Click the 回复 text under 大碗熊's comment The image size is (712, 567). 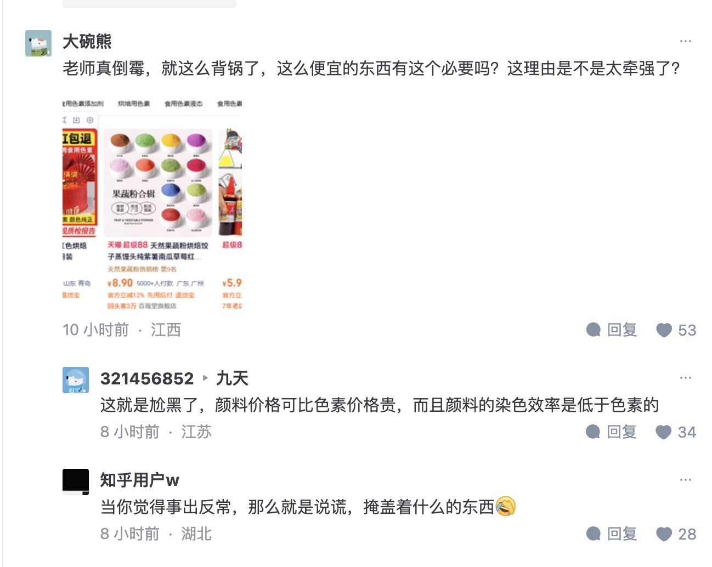(622, 330)
